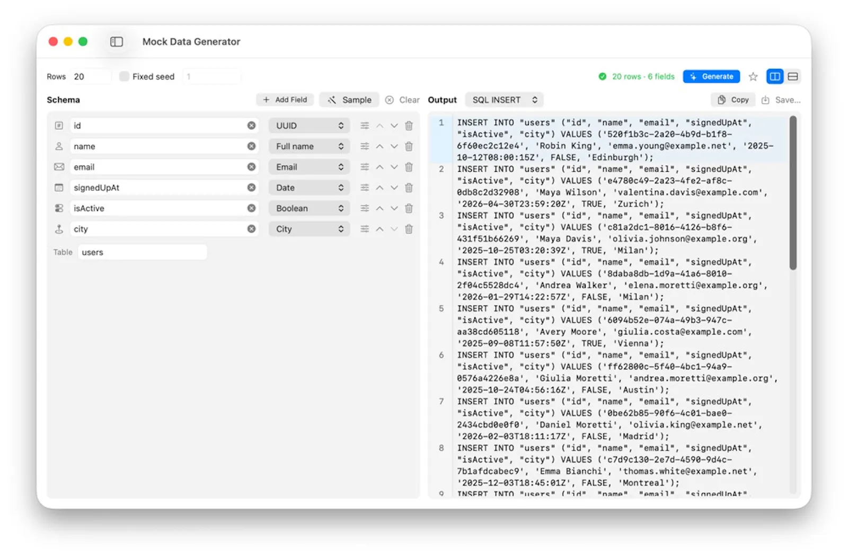This screenshot has height=557, width=848.
Task: Open the Email type dropdown
Action: click(x=309, y=167)
